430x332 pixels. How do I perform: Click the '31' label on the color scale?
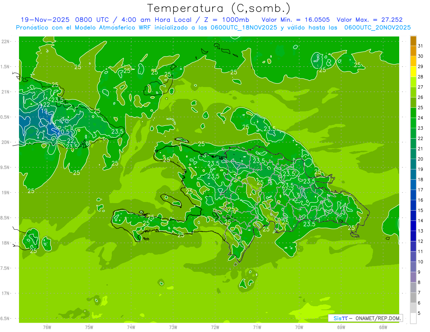coord(421,46)
